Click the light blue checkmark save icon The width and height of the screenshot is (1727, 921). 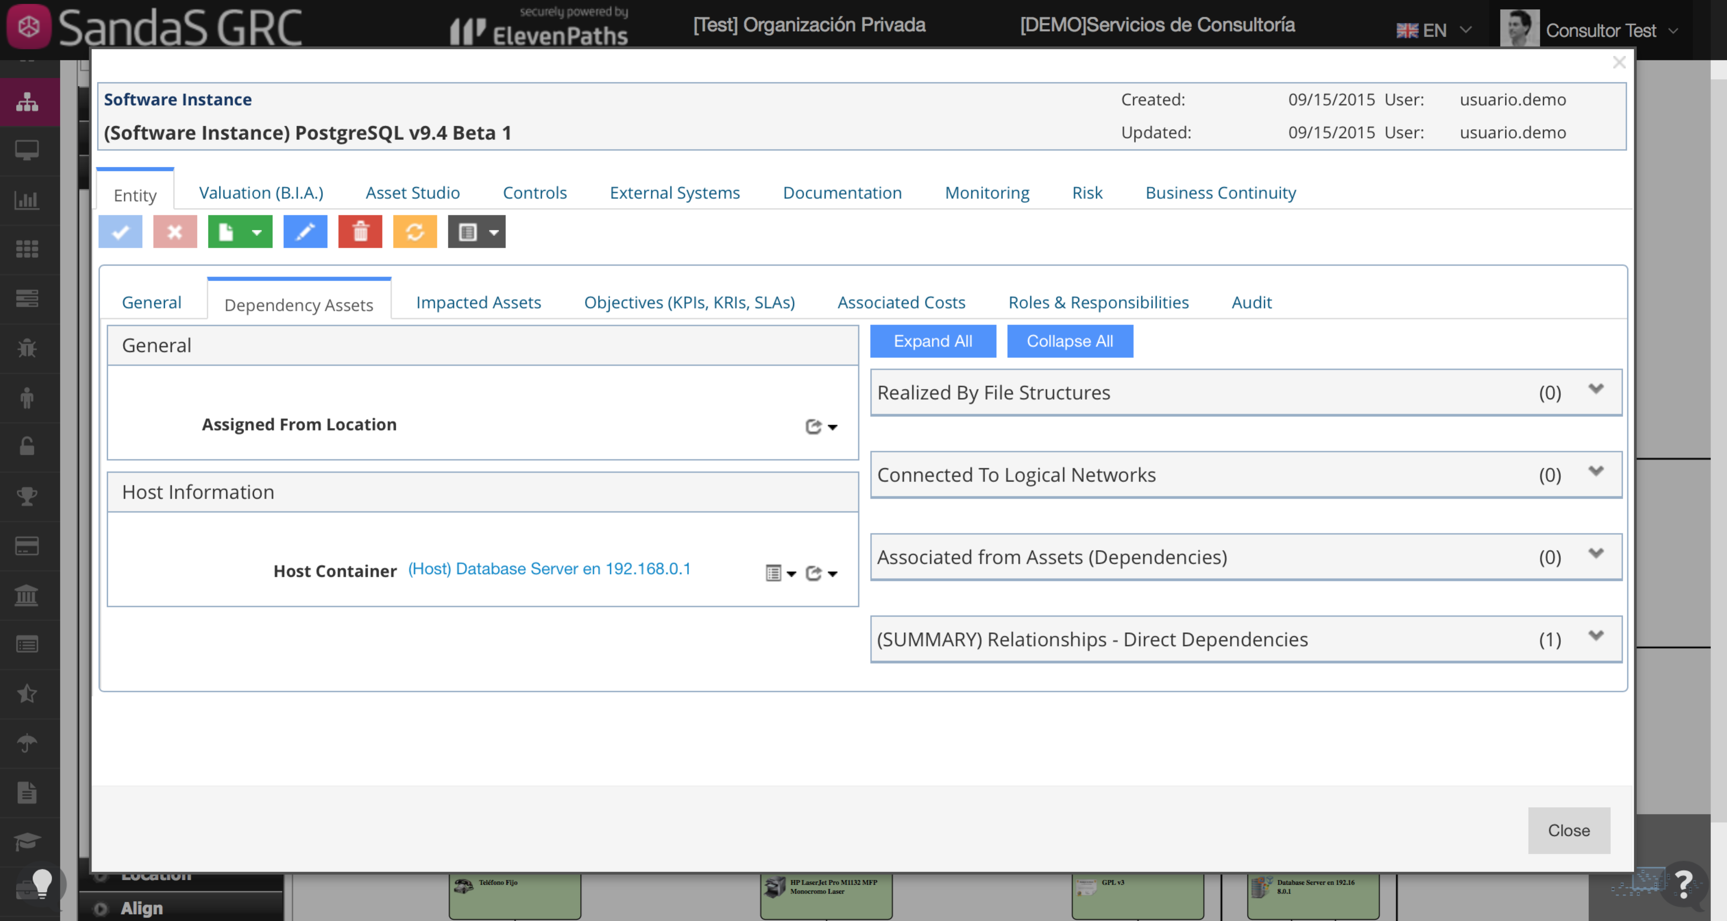(x=121, y=232)
